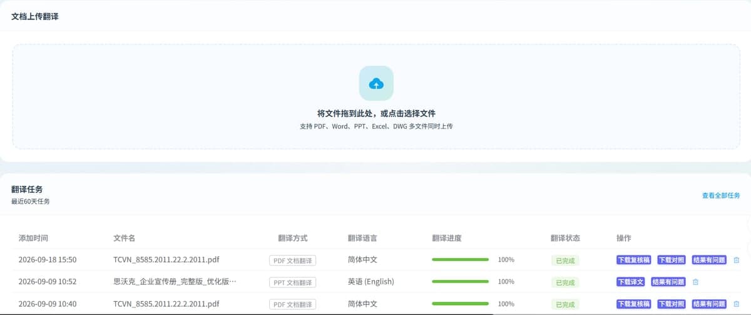This screenshot has height=315, width=751.
Task: Click the PDF 文档翻译 tag in the 10:40 row
Action: point(293,304)
